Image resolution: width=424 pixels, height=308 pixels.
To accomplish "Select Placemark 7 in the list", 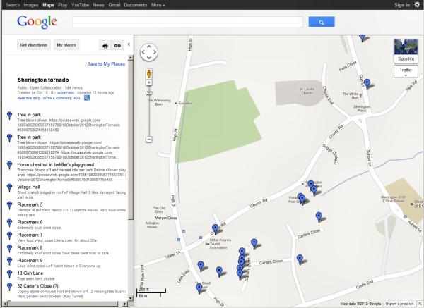I will [30, 235].
